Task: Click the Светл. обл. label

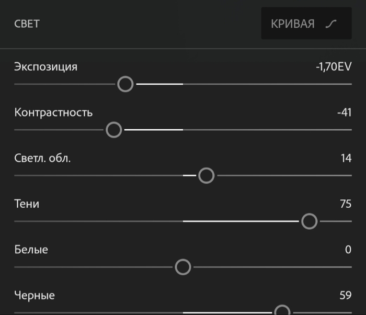Action: point(42,158)
